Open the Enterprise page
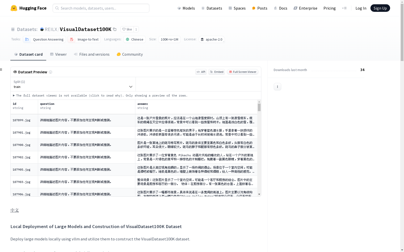The height and width of the screenshot is (252, 404). [305, 8]
